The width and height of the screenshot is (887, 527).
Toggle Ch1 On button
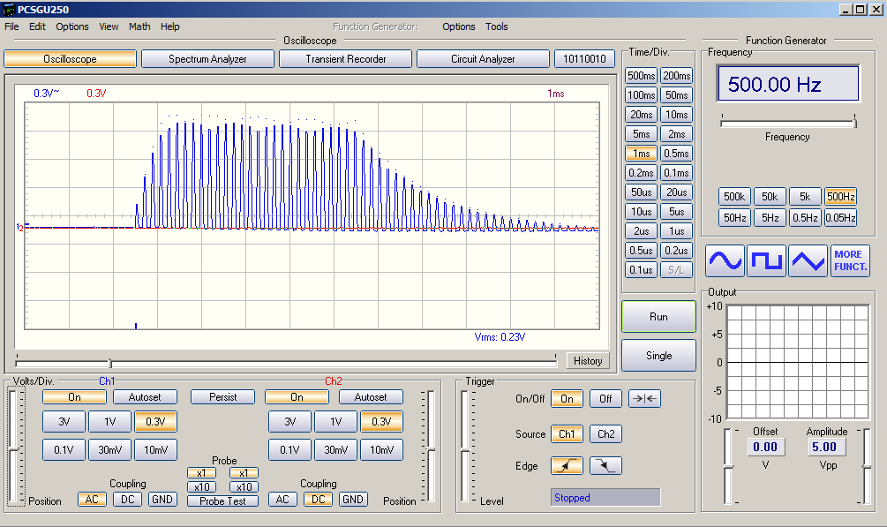(74, 397)
